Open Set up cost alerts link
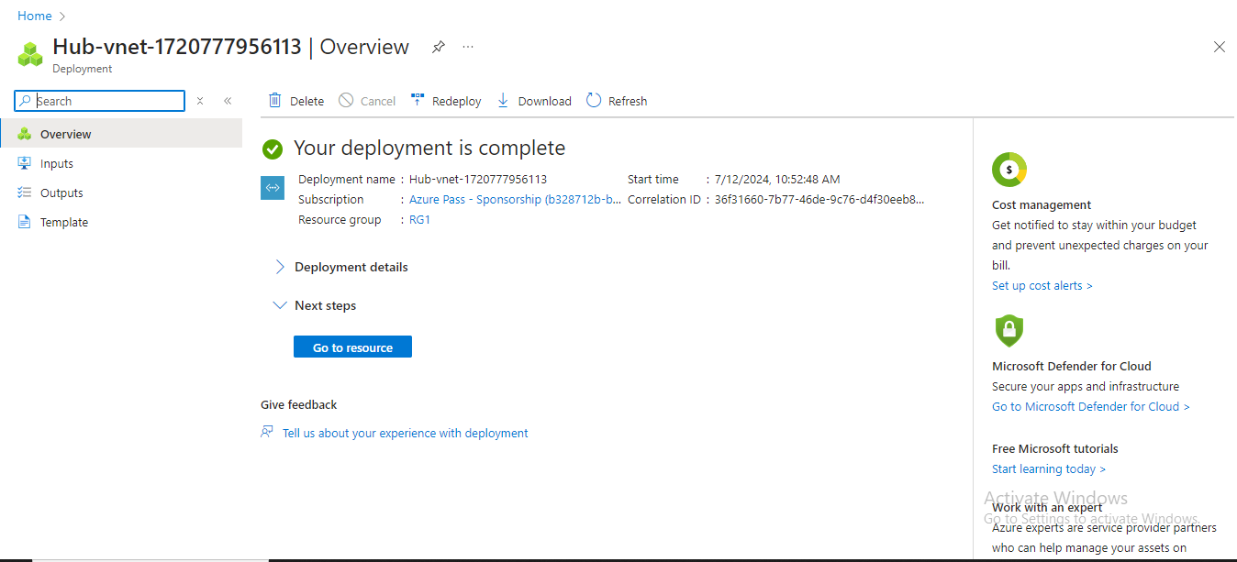Viewport: 1237px width, 562px height. [1042, 285]
